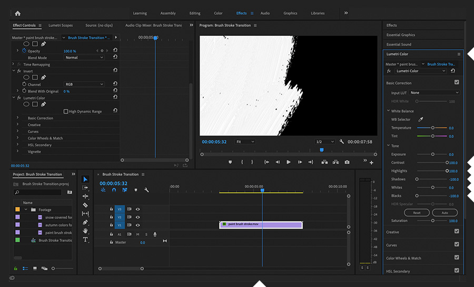
Task: Pick the Pen tool in the timeline toolbar
Action: (86, 222)
